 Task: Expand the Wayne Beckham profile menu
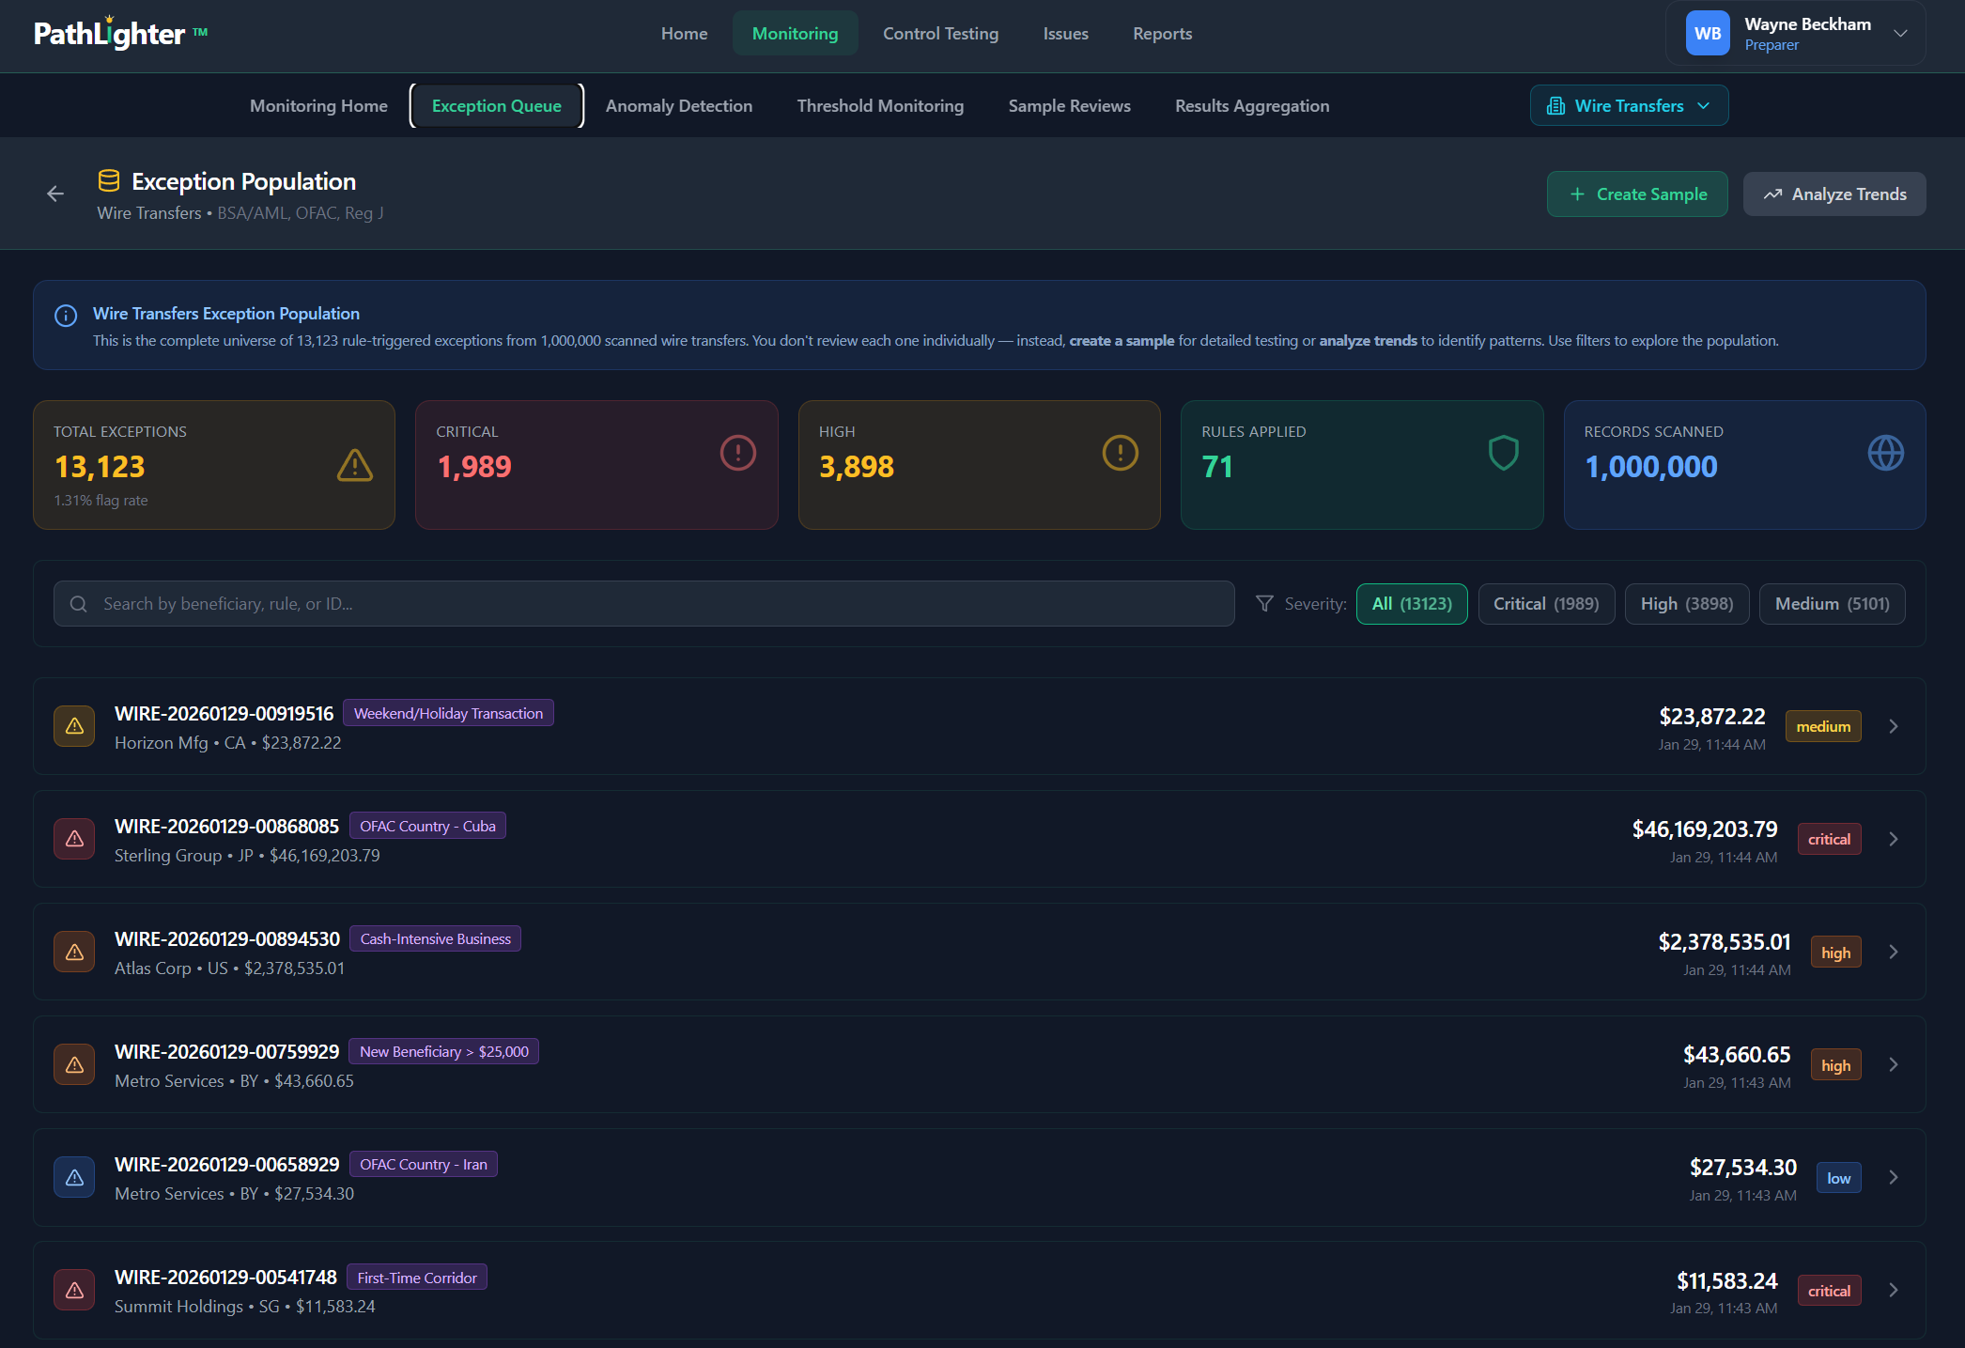(x=1794, y=33)
